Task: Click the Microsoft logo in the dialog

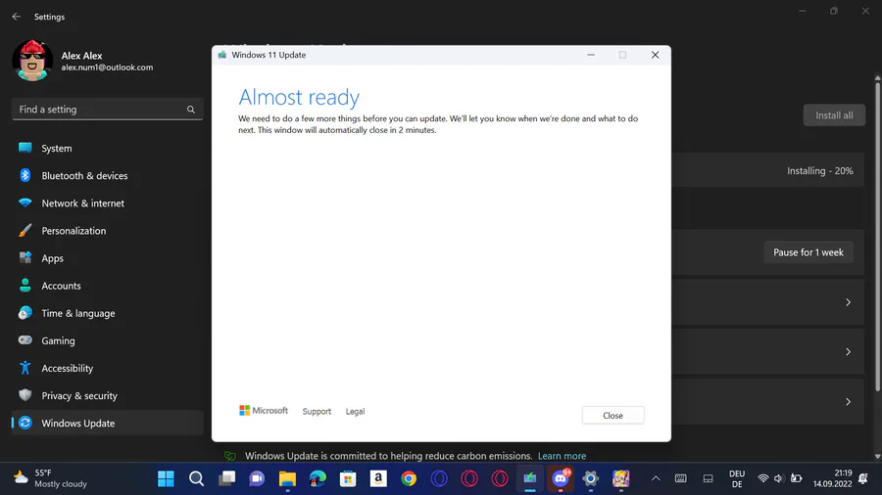Action: click(264, 411)
